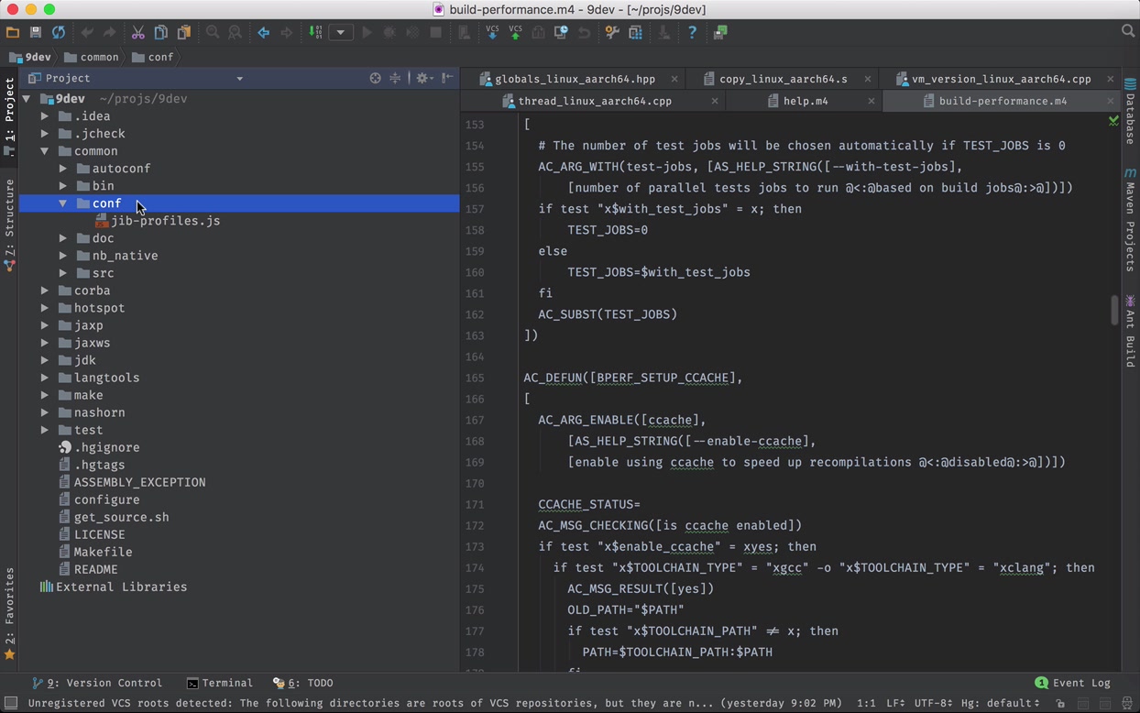Click the Cut scissors icon
This screenshot has width=1140, height=713.
[x=137, y=32]
